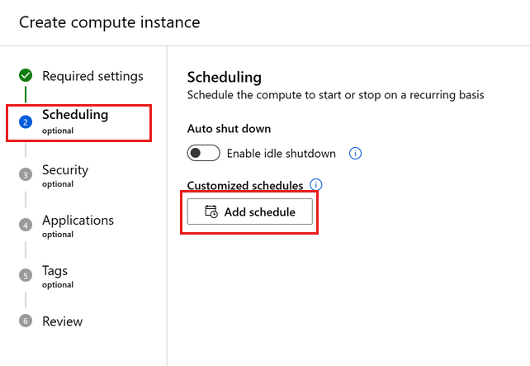Click the gray step 4 Applications circle
Screen dimensions: 530x366
[x=26, y=225]
